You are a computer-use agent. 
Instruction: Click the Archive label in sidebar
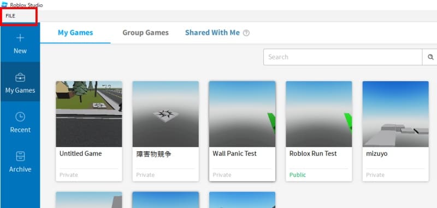pyautogui.click(x=20, y=169)
